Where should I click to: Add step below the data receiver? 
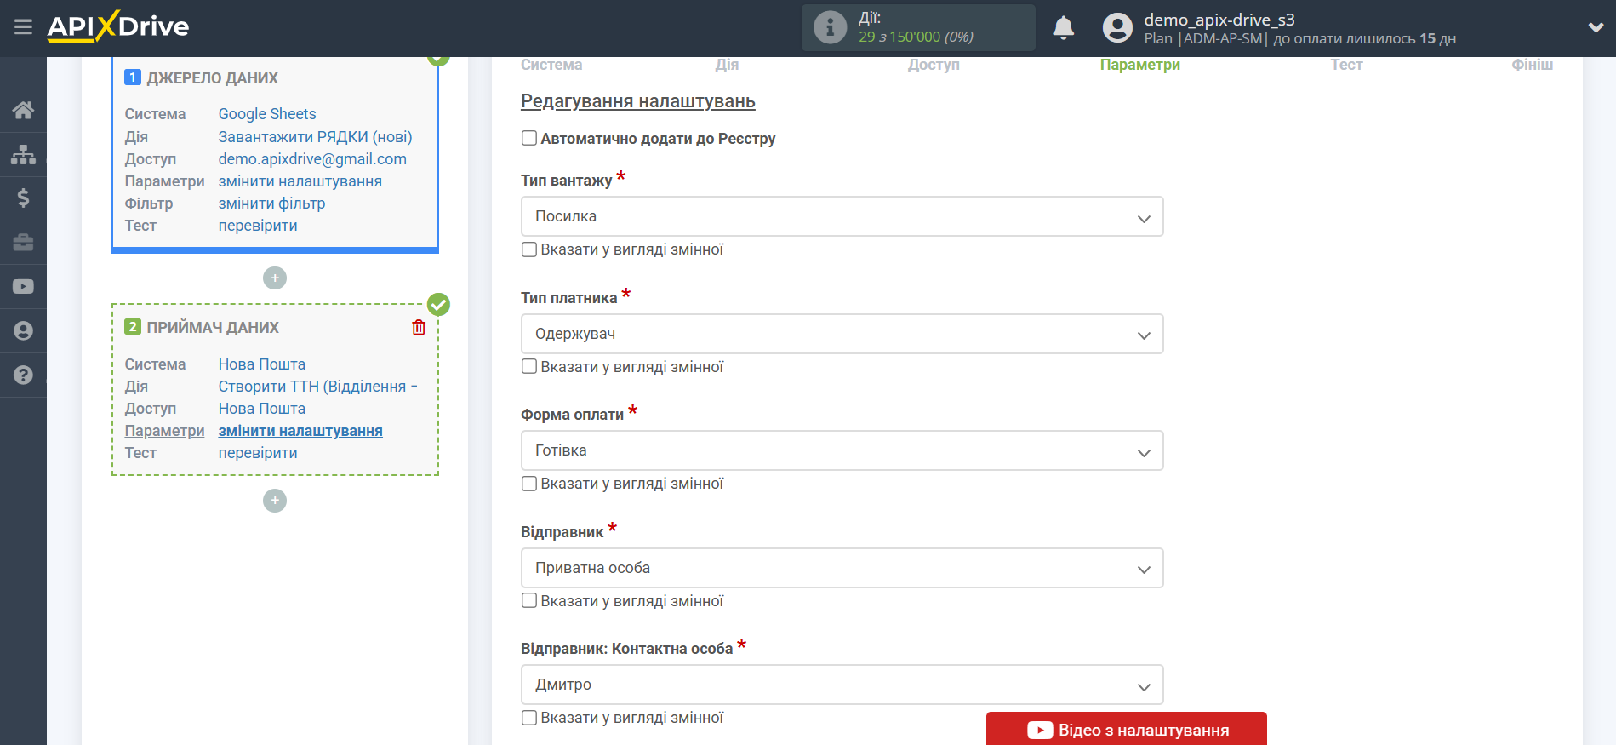[275, 501]
